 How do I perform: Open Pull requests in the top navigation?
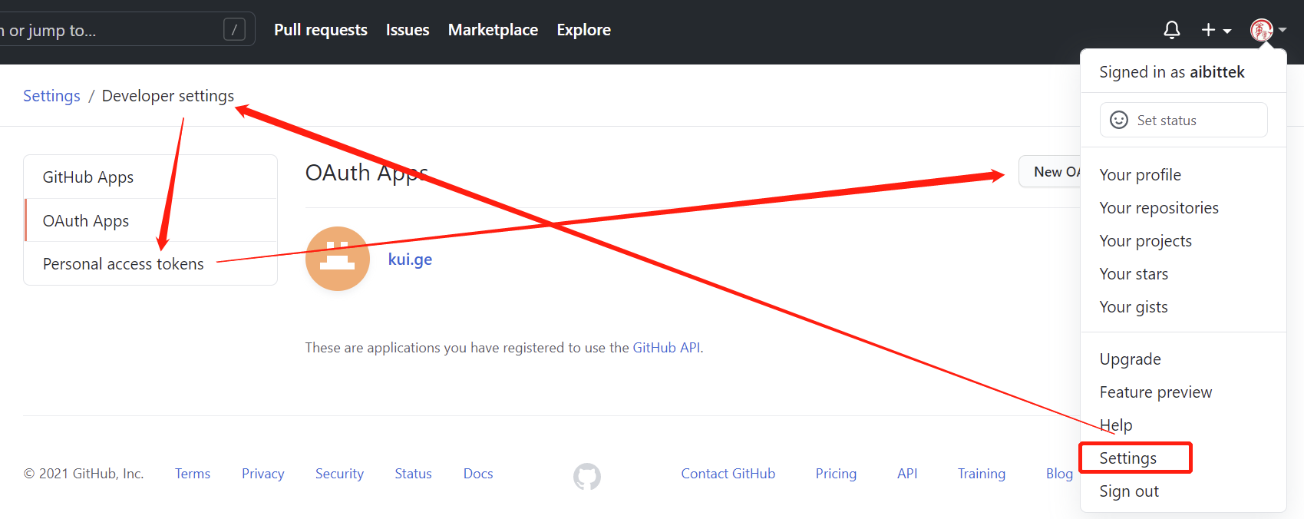coord(321,30)
